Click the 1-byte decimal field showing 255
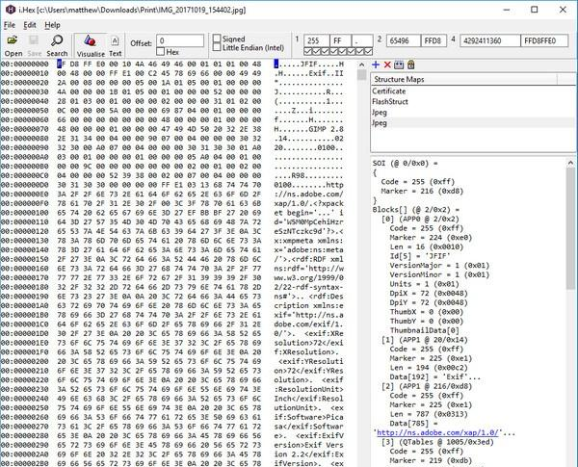Image resolution: width=578 pixels, height=467 pixels. [x=316, y=40]
